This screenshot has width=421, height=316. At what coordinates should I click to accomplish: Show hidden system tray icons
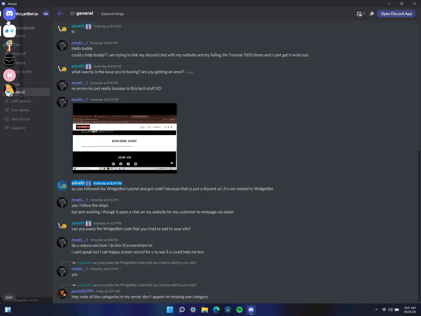tap(377, 310)
